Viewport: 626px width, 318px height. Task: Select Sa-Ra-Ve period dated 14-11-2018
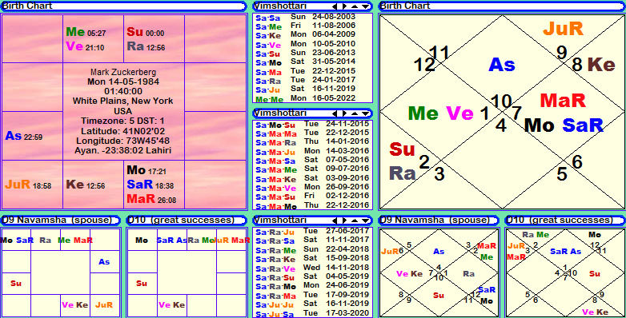(312, 268)
